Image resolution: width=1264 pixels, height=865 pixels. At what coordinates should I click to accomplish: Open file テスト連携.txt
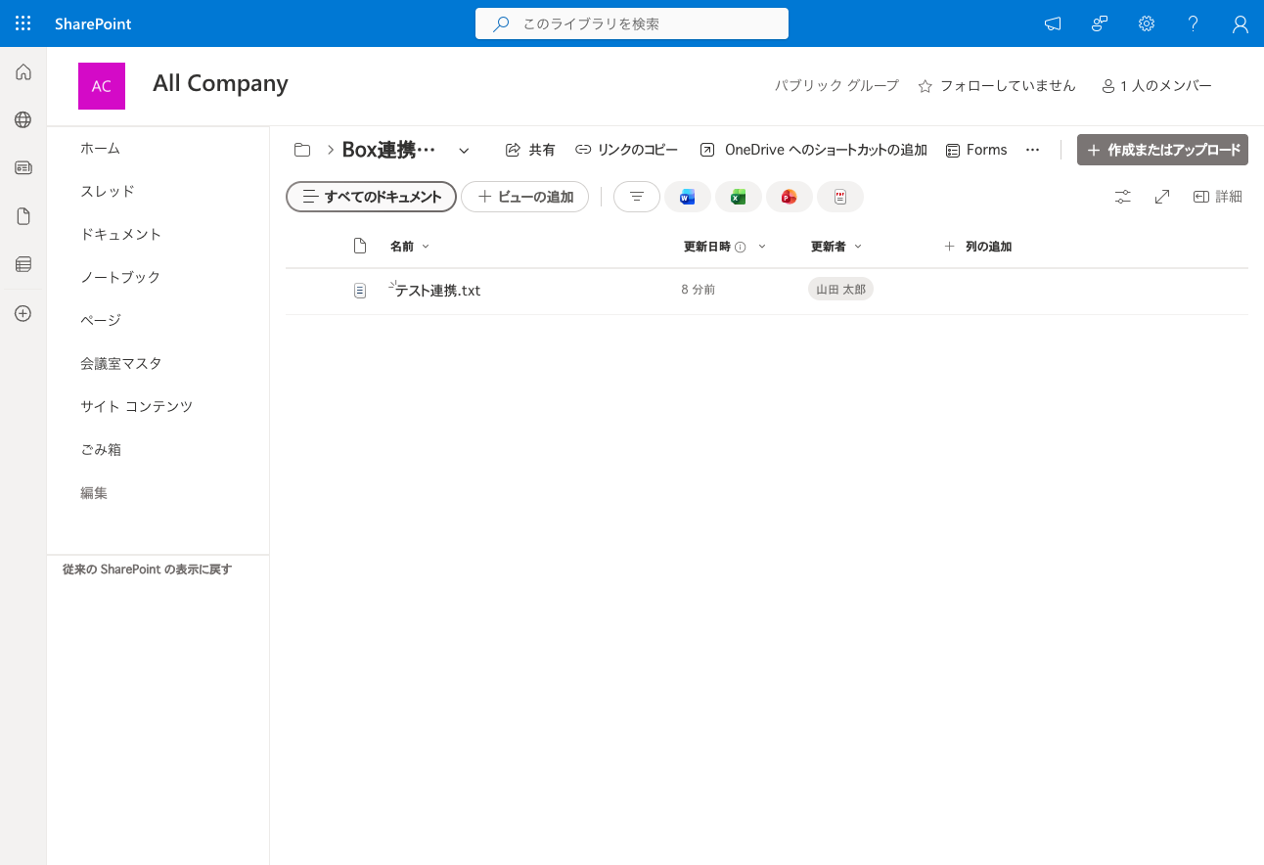[437, 291]
